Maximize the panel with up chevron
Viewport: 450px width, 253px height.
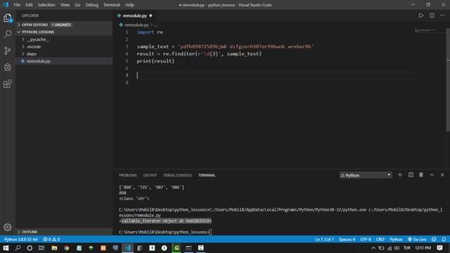[432, 175]
